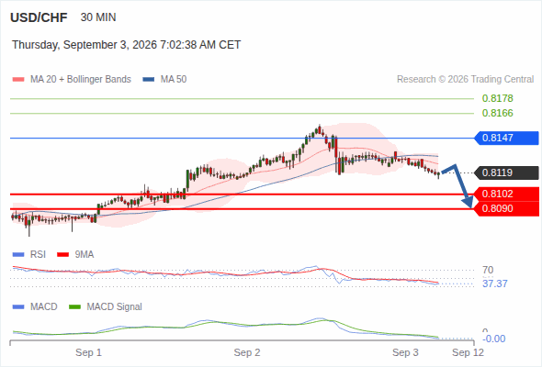Click the Thursday, September 3, 2026 timestamp
Viewport: 542px width, 367px height.
127,45
